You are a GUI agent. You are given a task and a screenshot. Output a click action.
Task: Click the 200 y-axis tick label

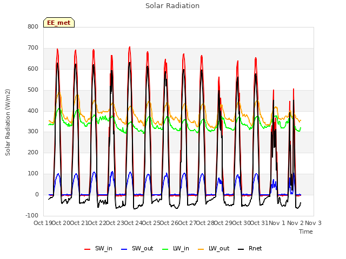33,152
